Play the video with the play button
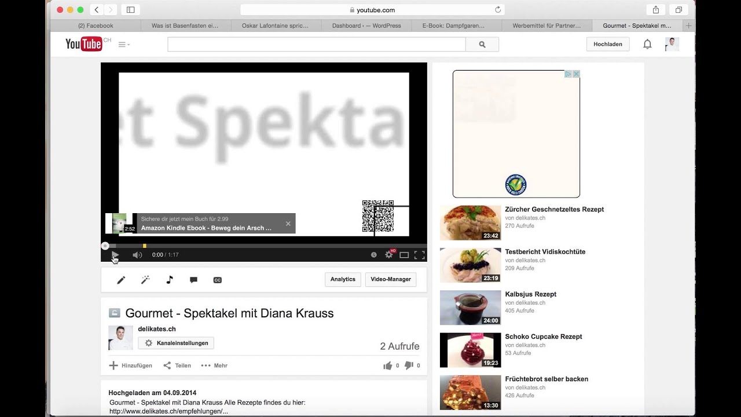The height and width of the screenshot is (417, 741). [115, 255]
